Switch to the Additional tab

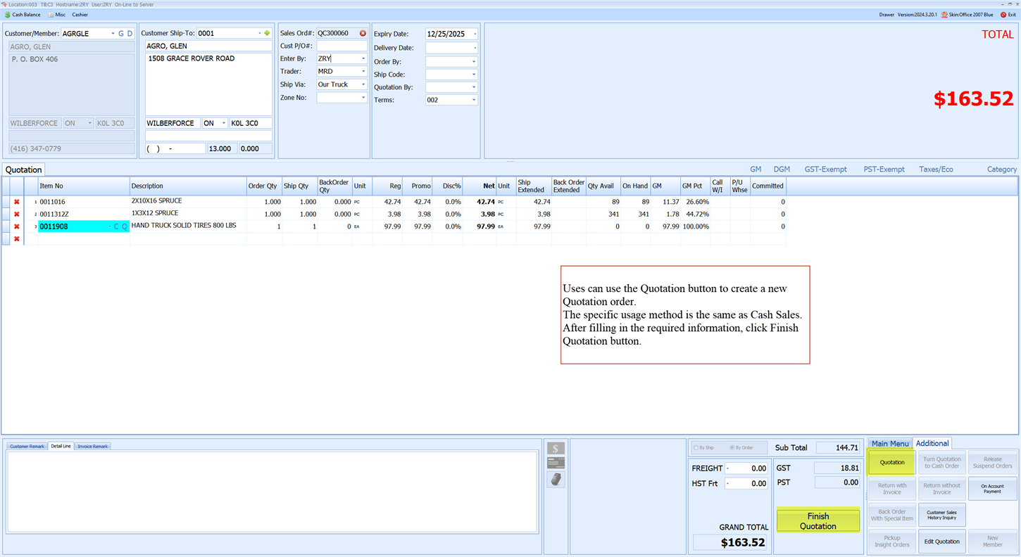pyautogui.click(x=932, y=443)
